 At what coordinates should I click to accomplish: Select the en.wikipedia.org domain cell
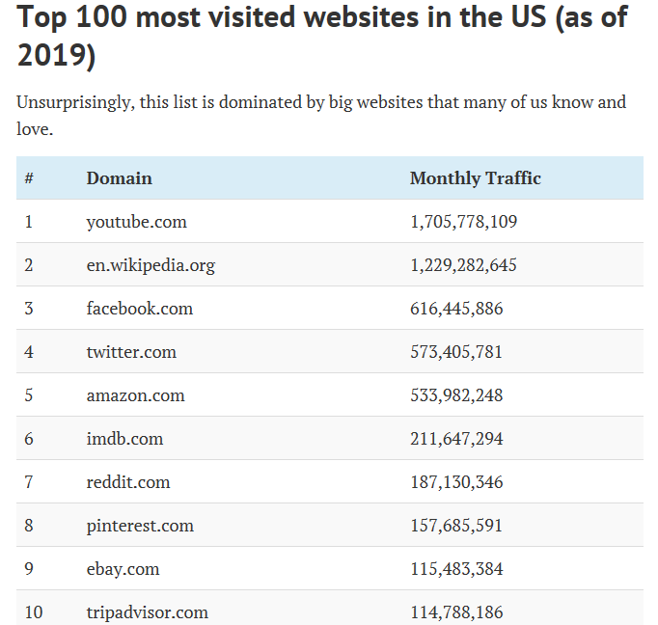coord(151,265)
